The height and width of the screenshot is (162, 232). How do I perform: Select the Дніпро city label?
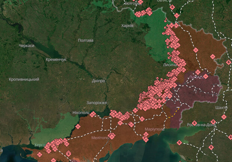point(98,81)
